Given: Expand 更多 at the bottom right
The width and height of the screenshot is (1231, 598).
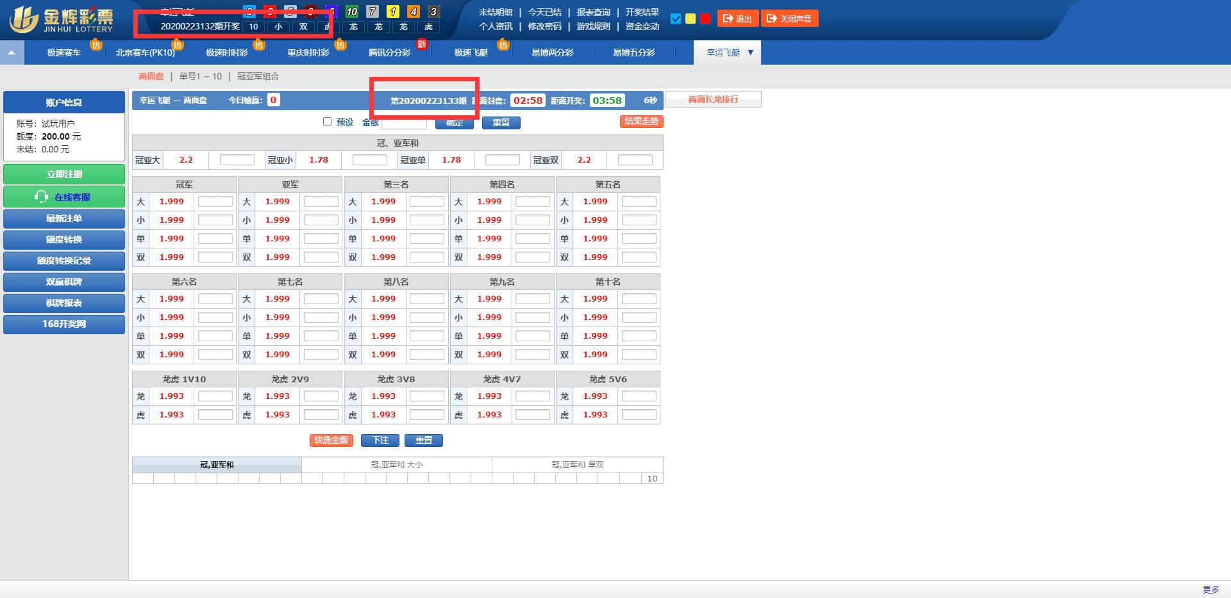Looking at the screenshot, I should (x=1210, y=590).
